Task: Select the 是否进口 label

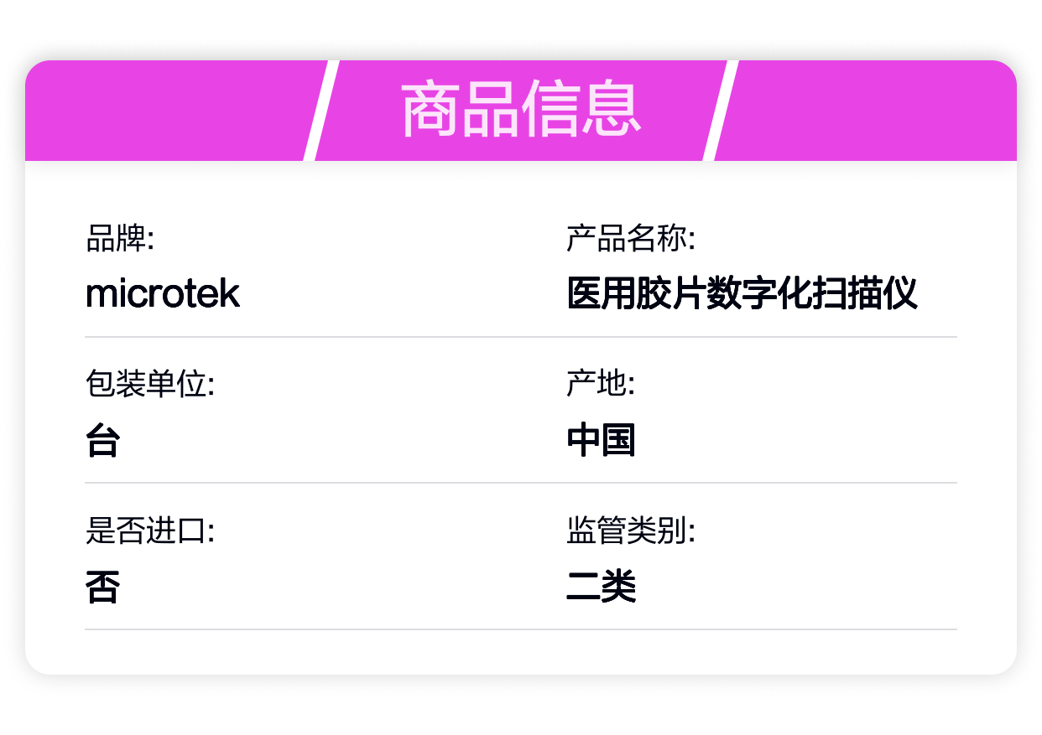Action: click(x=150, y=531)
